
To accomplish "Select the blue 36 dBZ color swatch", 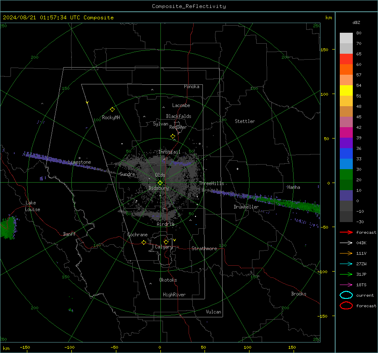I will (346, 153).
